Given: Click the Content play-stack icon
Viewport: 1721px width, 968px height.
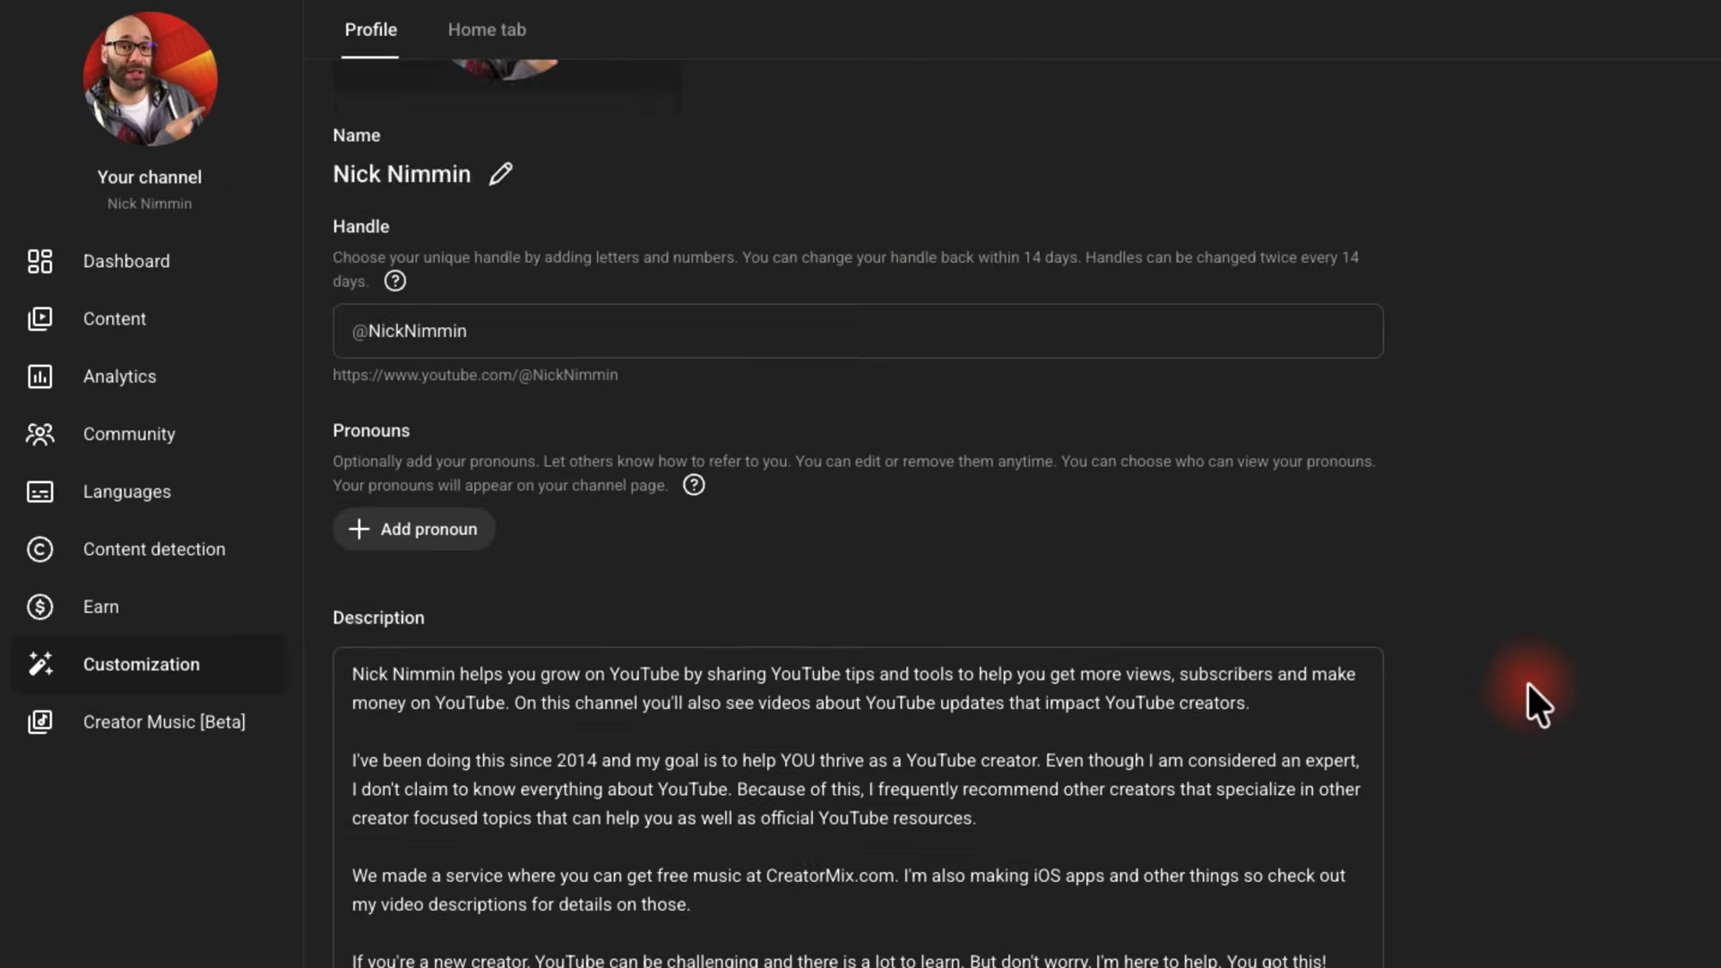Looking at the screenshot, I should (x=39, y=318).
